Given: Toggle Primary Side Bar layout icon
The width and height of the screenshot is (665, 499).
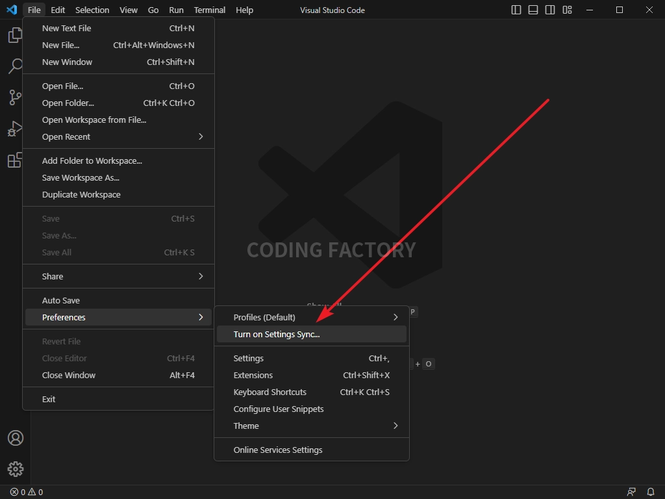Looking at the screenshot, I should [x=516, y=10].
